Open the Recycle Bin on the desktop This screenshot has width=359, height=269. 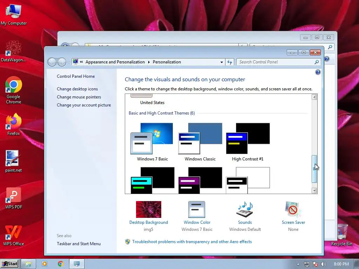[342, 235]
